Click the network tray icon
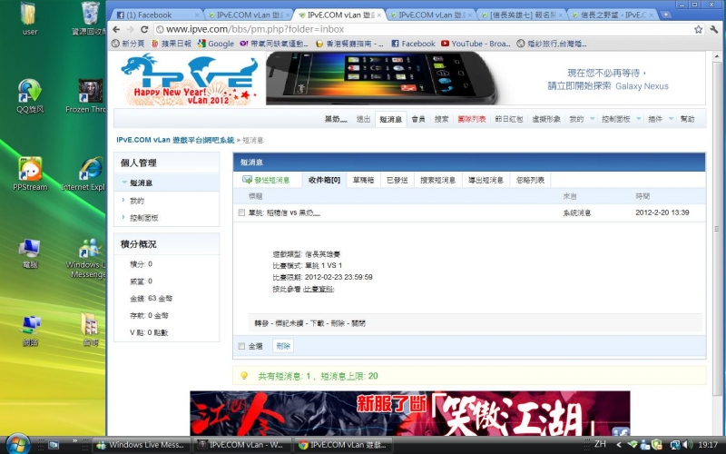Image resolution: width=726 pixels, height=454 pixels. (676, 445)
